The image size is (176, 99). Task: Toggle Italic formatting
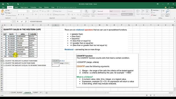(x=21, y=15)
